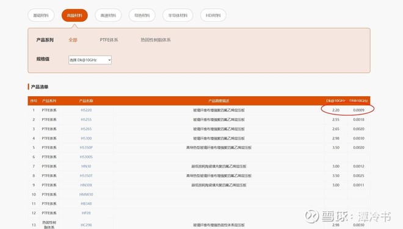403x229 pixels.
Task: Open the 导热材料 tab
Action: tap(142, 15)
